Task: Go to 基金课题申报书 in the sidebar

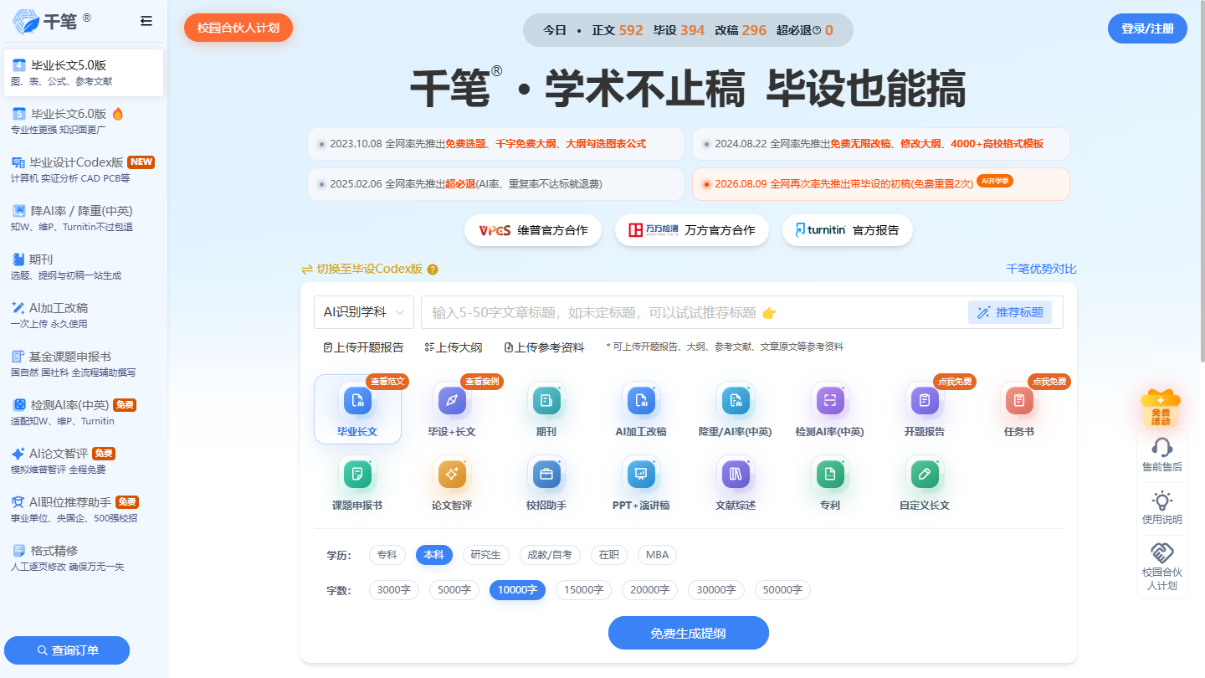Action: (83, 363)
